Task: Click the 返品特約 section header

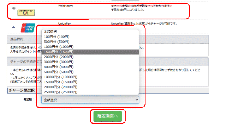Action: click(108, 39)
